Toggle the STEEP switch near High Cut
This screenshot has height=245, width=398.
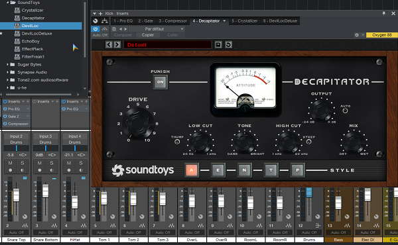[x=308, y=142]
